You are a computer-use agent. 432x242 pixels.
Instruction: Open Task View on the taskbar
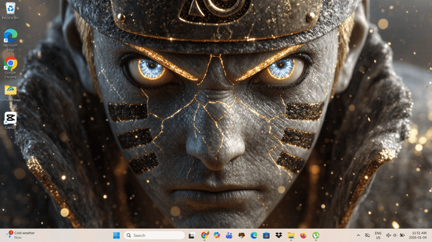192,236
